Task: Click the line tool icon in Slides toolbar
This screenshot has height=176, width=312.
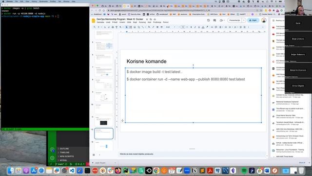Action: point(143,27)
